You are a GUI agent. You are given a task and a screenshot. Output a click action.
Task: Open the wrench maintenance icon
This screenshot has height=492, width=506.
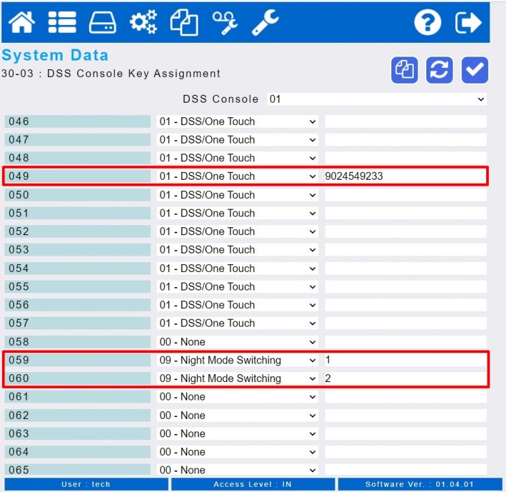(266, 22)
